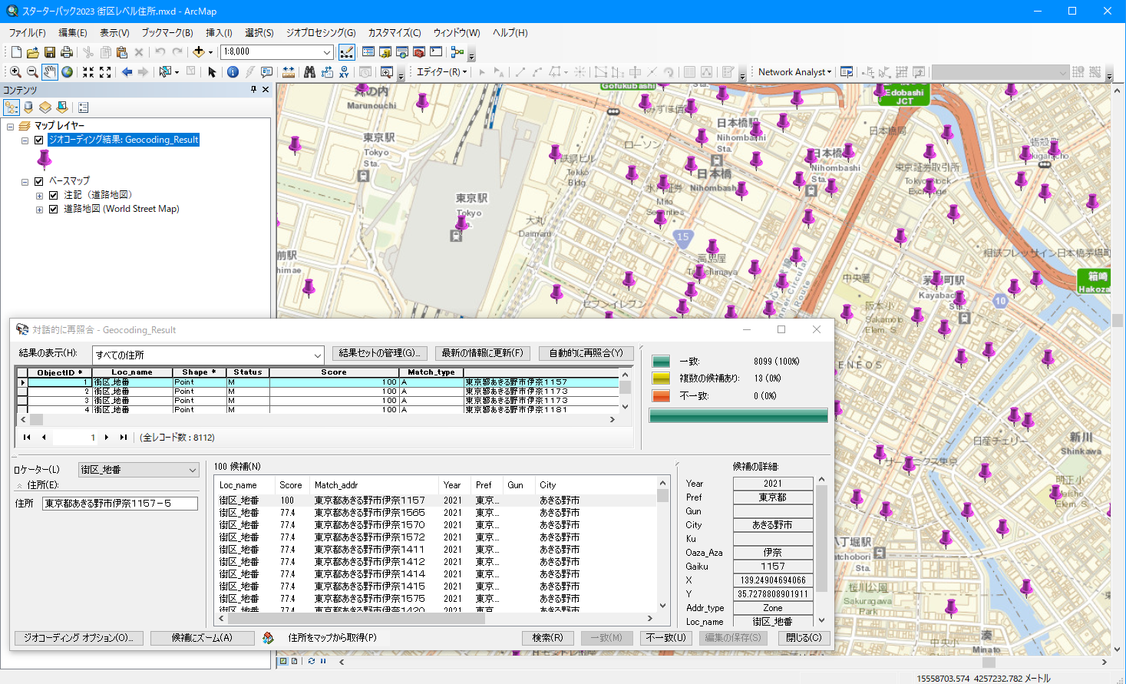Select the Measure ruler tool
This screenshot has height=684, width=1126.
(x=288, y=72)
